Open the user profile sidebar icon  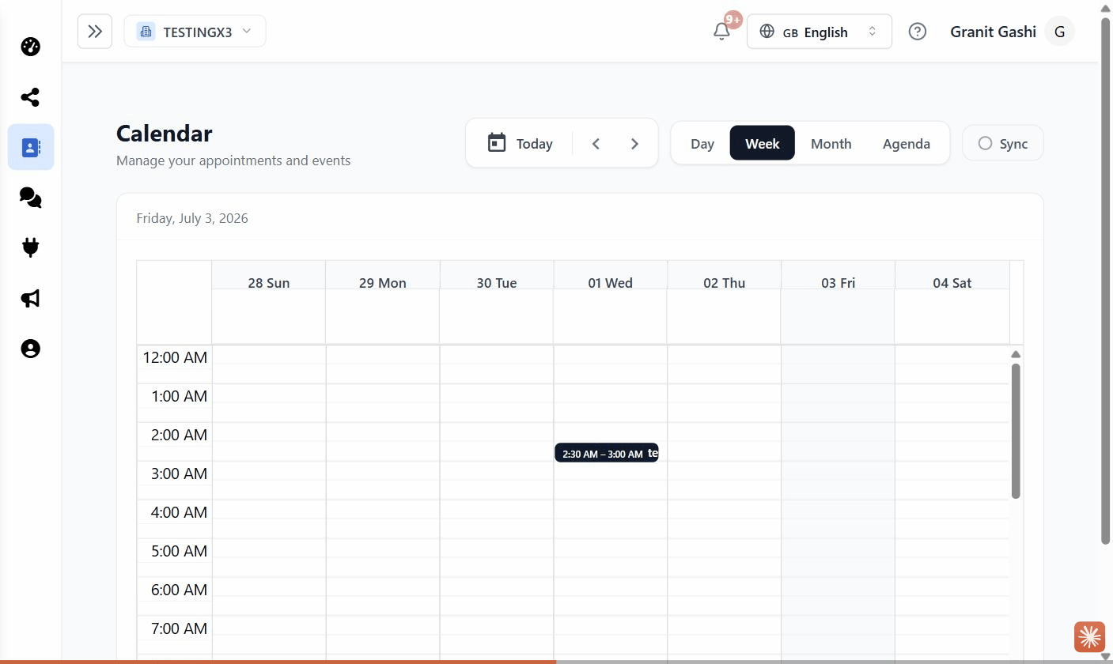point(30,349)
